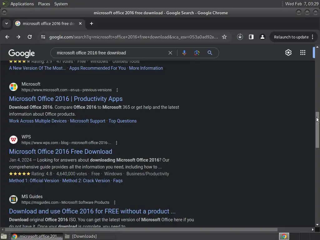The width and height of the screenshot is (320, 240).
Task: Click the scrollbar down arrow
Action: click(317, 225)
